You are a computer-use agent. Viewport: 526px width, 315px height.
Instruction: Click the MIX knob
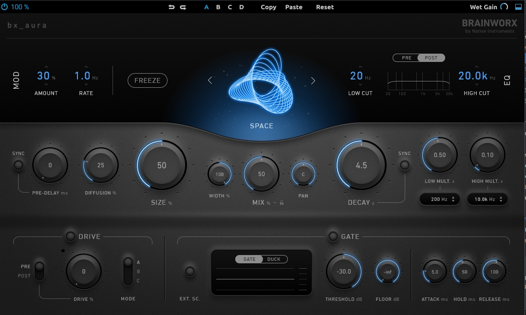tap(262, 174)
